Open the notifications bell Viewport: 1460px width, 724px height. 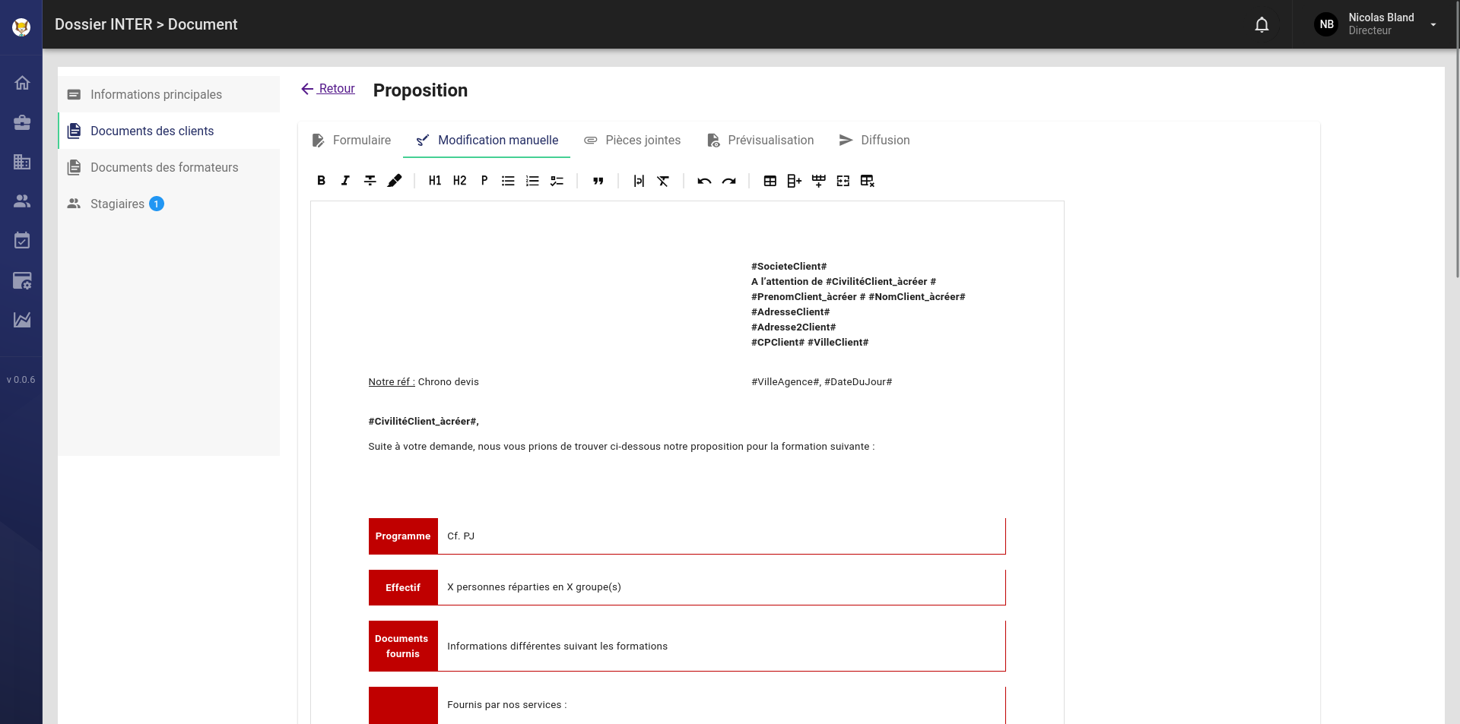coord(1262,24)
